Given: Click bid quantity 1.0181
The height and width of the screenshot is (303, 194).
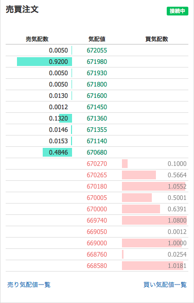Looking at the screenshot, I should [x=177, y=266].
